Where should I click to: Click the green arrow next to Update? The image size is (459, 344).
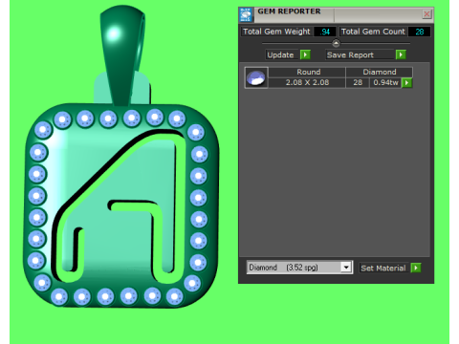305,54
